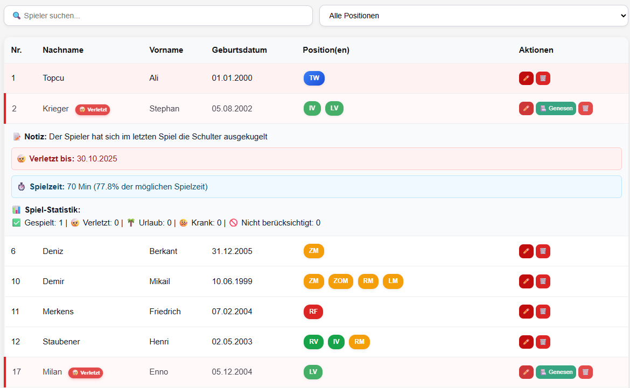Click the edit pencil icon for Topcu
630x388 pixels.
[x=526, y=79]
